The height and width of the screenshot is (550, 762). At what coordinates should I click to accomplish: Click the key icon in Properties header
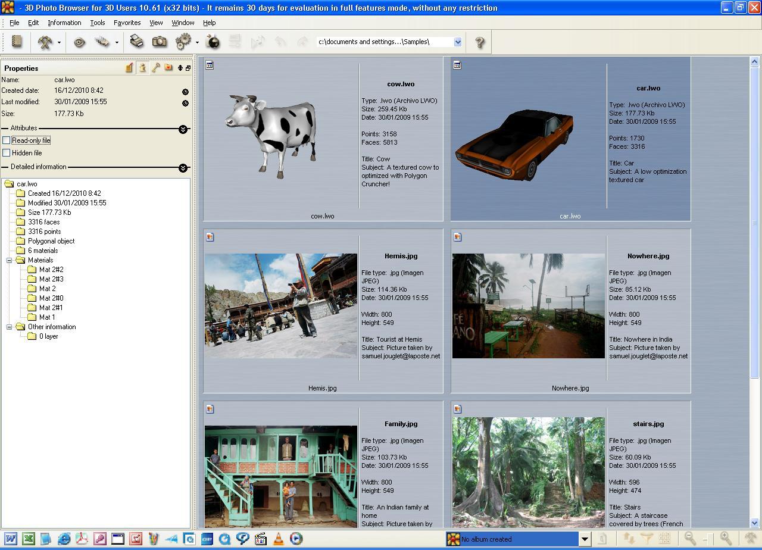(155, 68)
